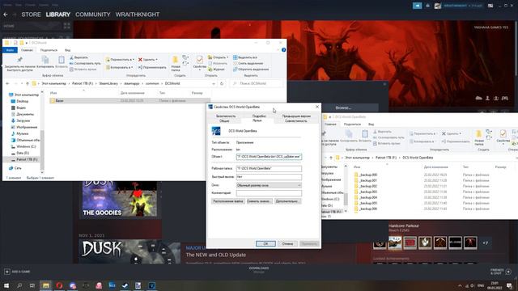Open Steam COMMUNITY section

[x=93, y=15]
